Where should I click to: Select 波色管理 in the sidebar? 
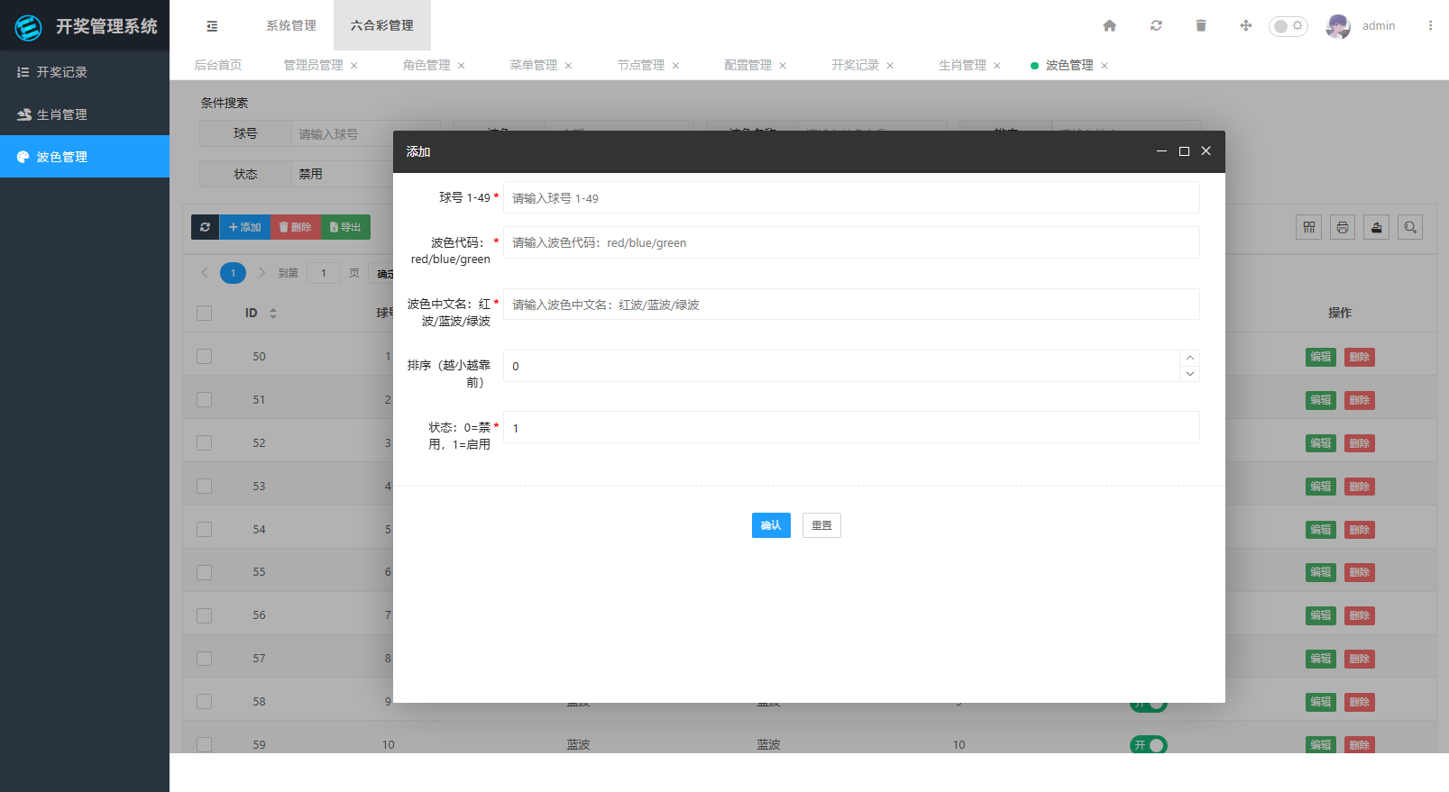(x=85, y=157)
